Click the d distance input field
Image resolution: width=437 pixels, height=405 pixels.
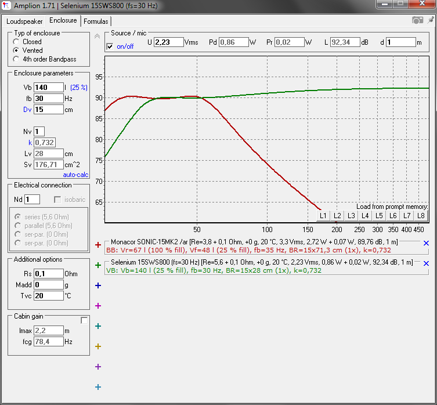tap(401, 42)
